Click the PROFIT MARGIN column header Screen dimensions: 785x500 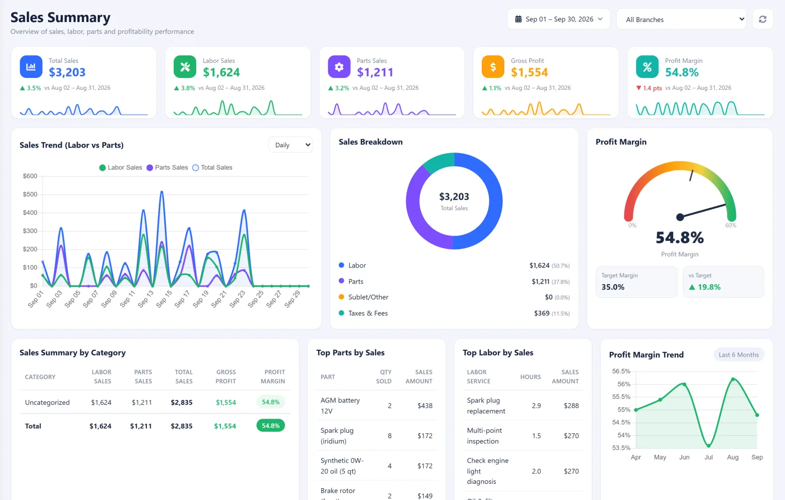click(273, 377)
